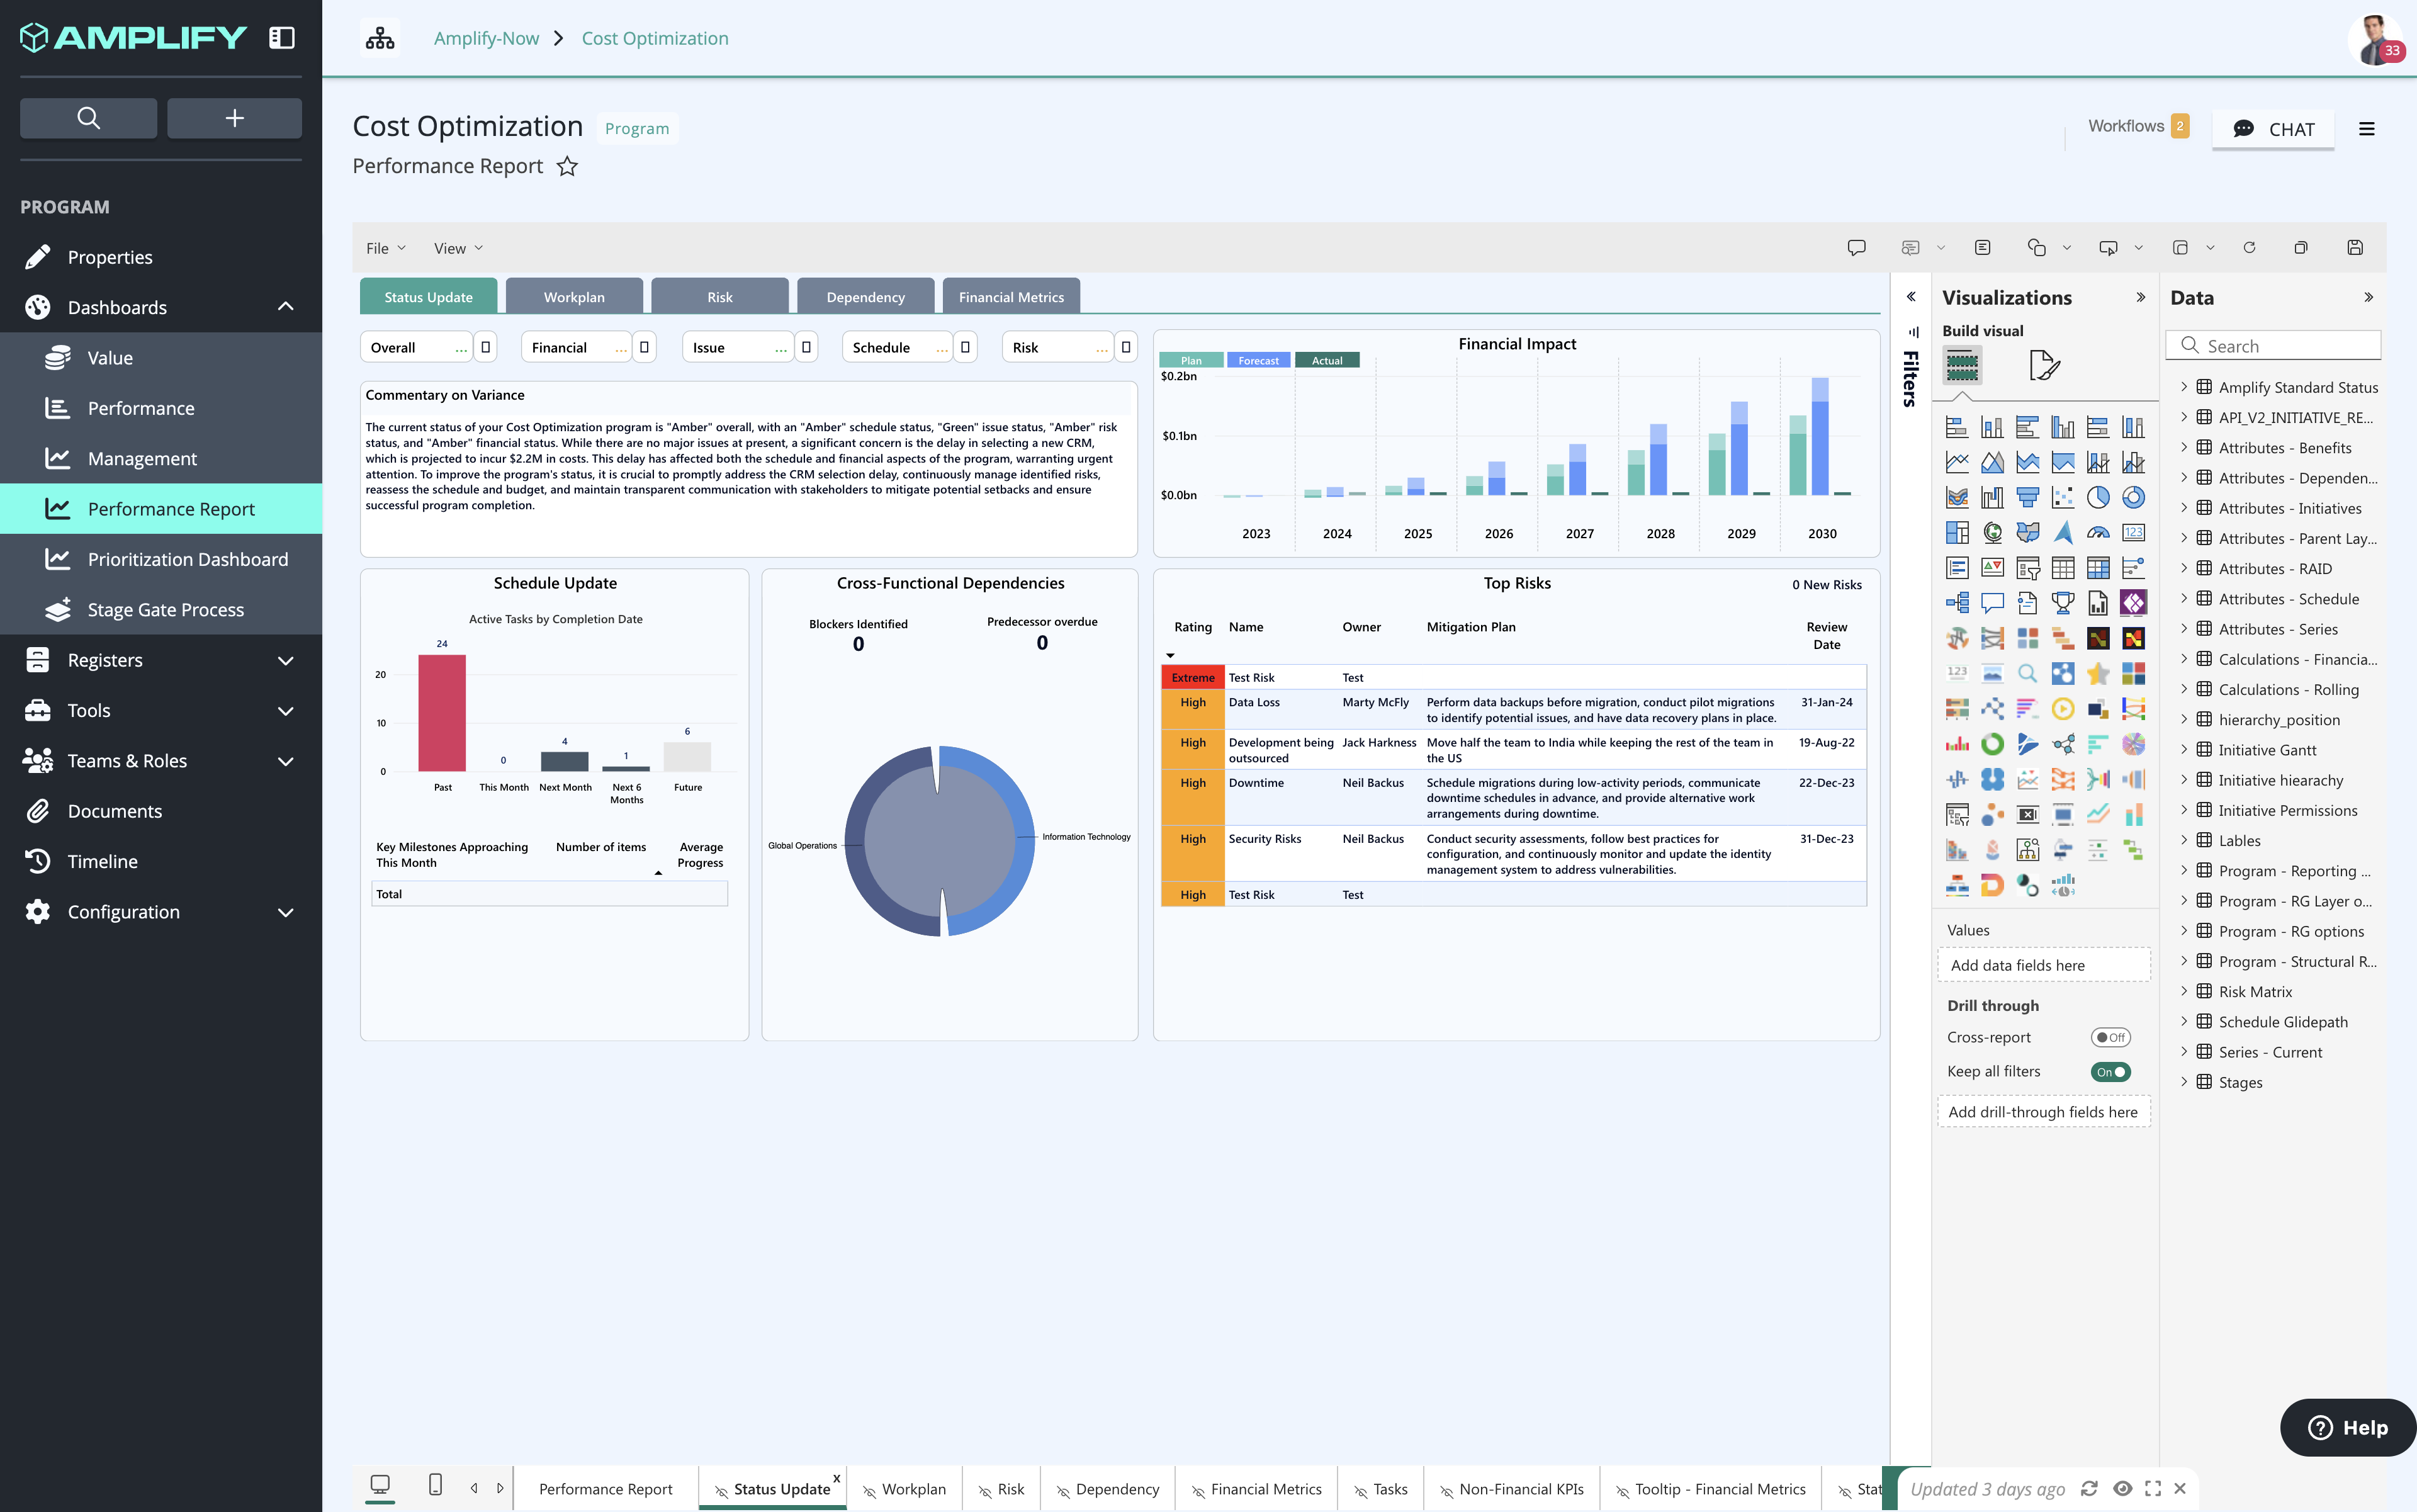Collapse the sidebar with the panel icon
Viewport: 2417px width, 1512px height.
click(x=282, y=38)
